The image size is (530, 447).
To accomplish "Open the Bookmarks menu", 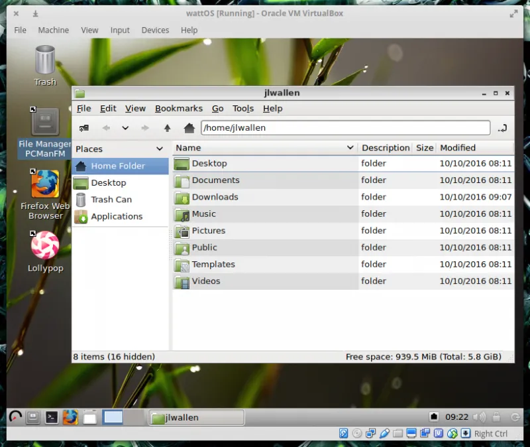I will point(179,109).
